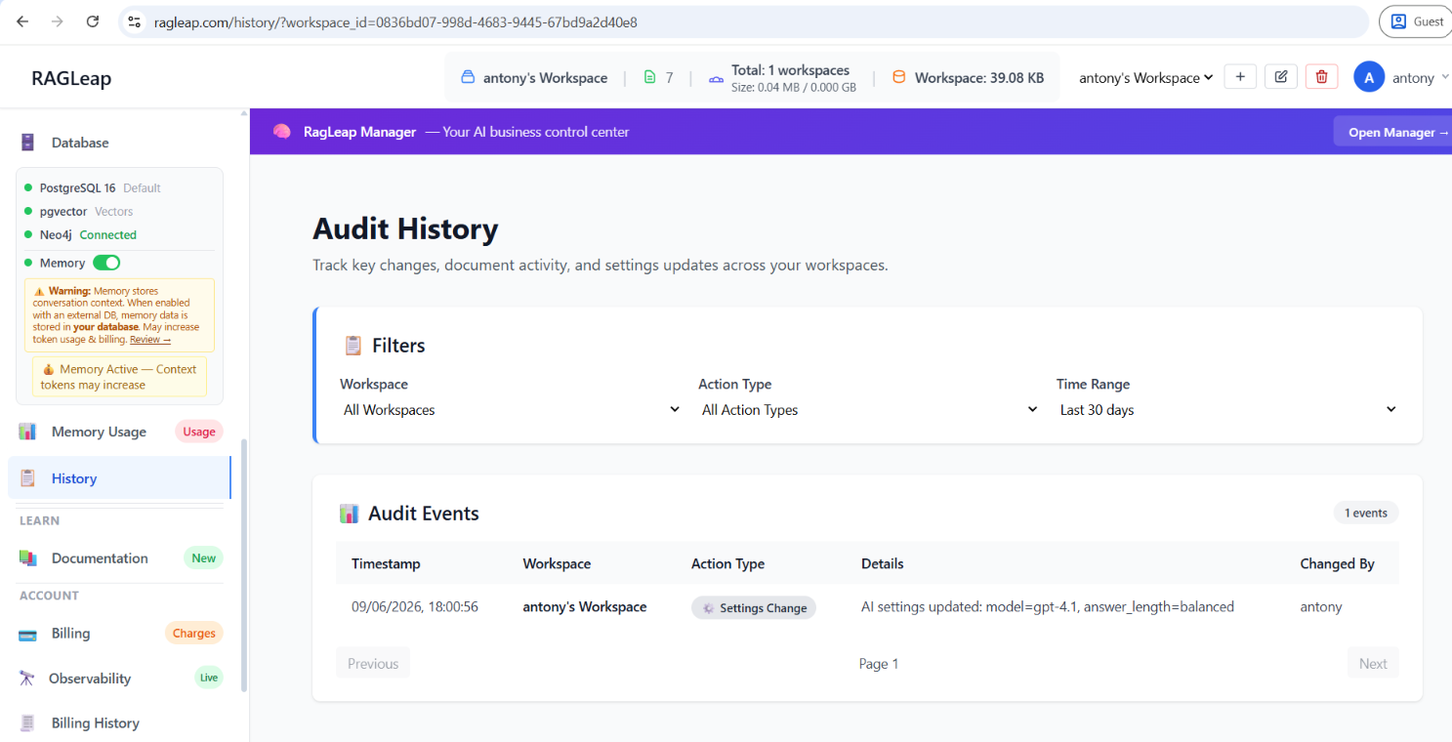Click timestamp 09/06/2026, 18:00:56
The height and width of the screenshot is (742, 1452).
[415, 606]
